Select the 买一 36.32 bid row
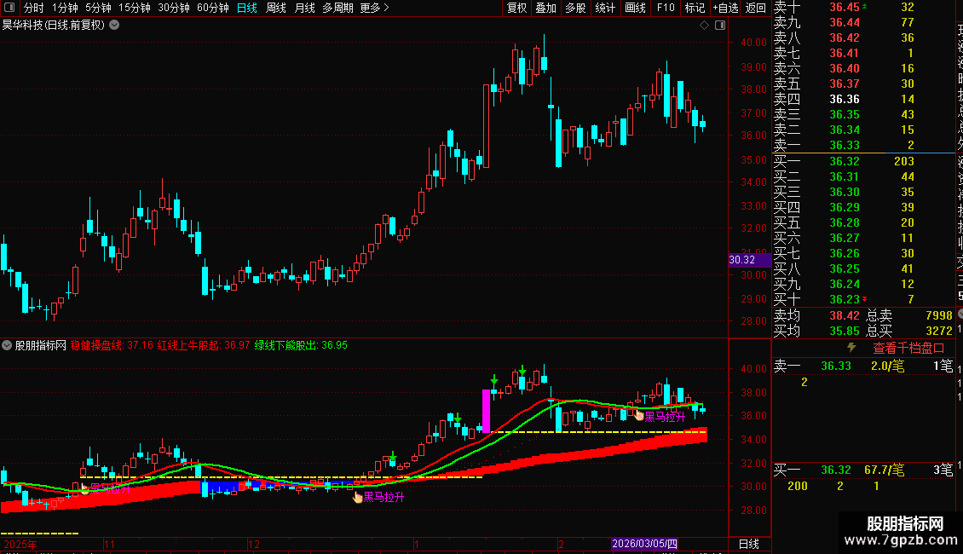 pyautogui.click(x=863, y=161)
